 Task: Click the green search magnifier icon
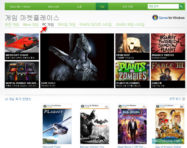pos(181,6)
